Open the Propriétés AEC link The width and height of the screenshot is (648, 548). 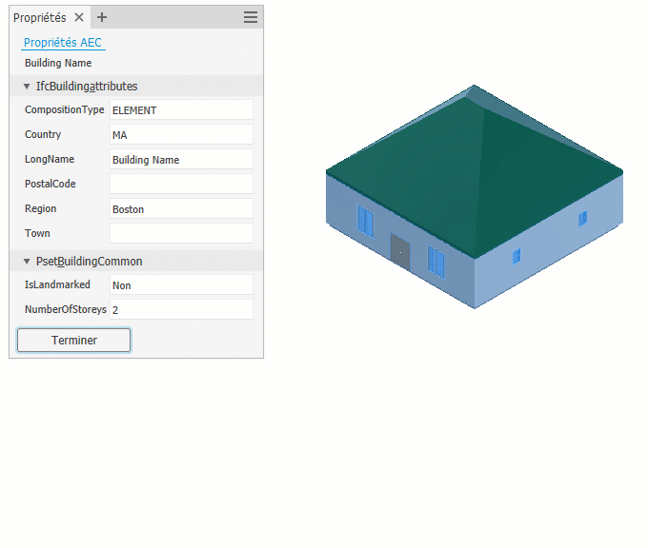coord(63,43)
